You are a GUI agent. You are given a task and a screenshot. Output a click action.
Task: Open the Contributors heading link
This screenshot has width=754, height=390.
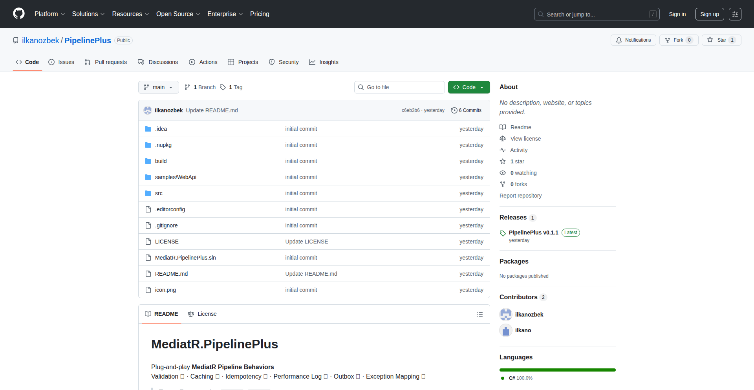(x=523, y=297)
